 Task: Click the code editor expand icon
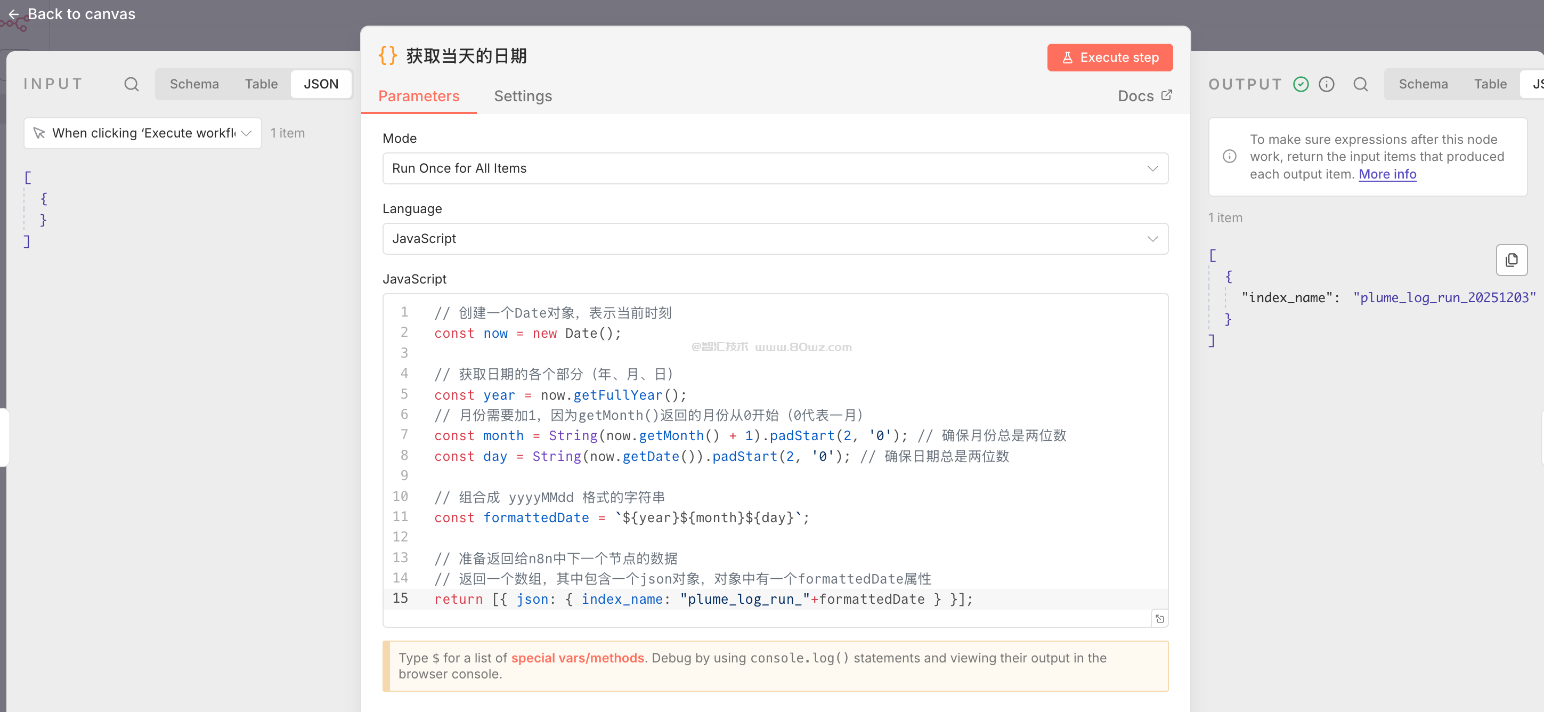pyautogui.click(x=1159, y=619)
